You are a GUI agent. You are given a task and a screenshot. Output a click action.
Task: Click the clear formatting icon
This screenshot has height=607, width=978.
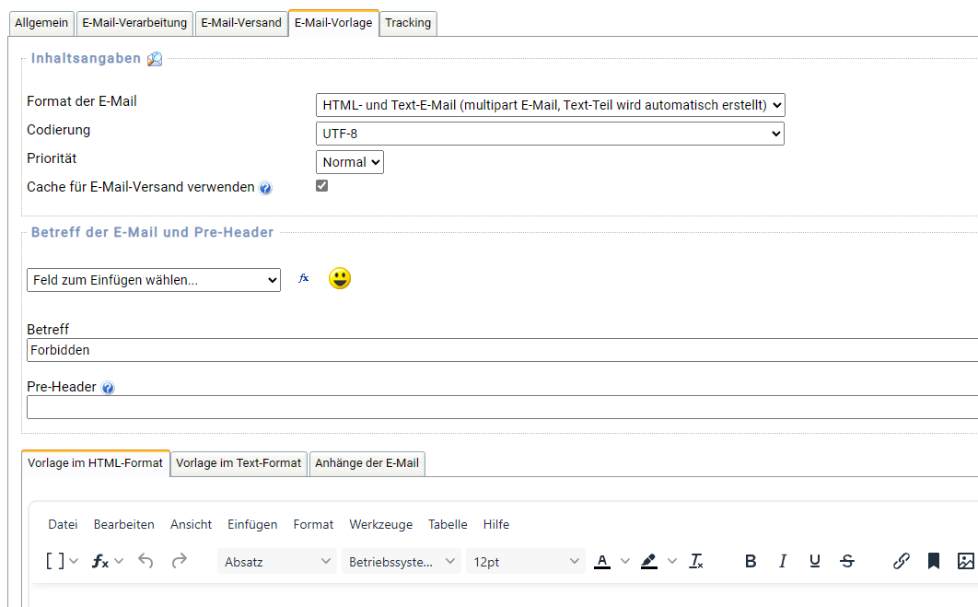[697, 561]
